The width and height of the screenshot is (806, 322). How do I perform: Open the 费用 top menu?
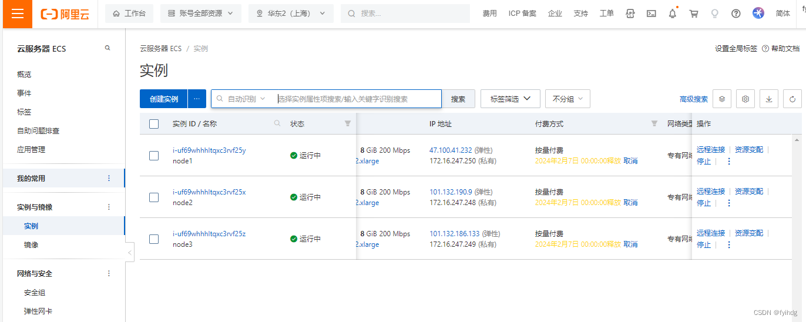coord(489,14)
